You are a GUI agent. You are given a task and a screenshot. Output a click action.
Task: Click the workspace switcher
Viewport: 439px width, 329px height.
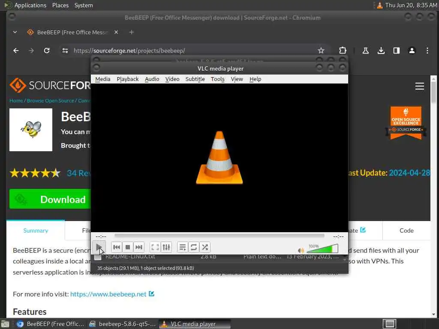(389, 324)
